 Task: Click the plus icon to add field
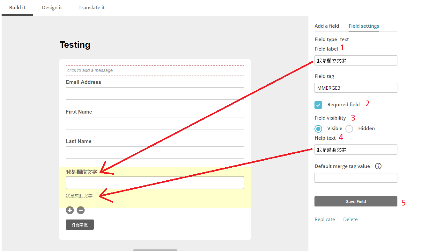pos(70,210)
